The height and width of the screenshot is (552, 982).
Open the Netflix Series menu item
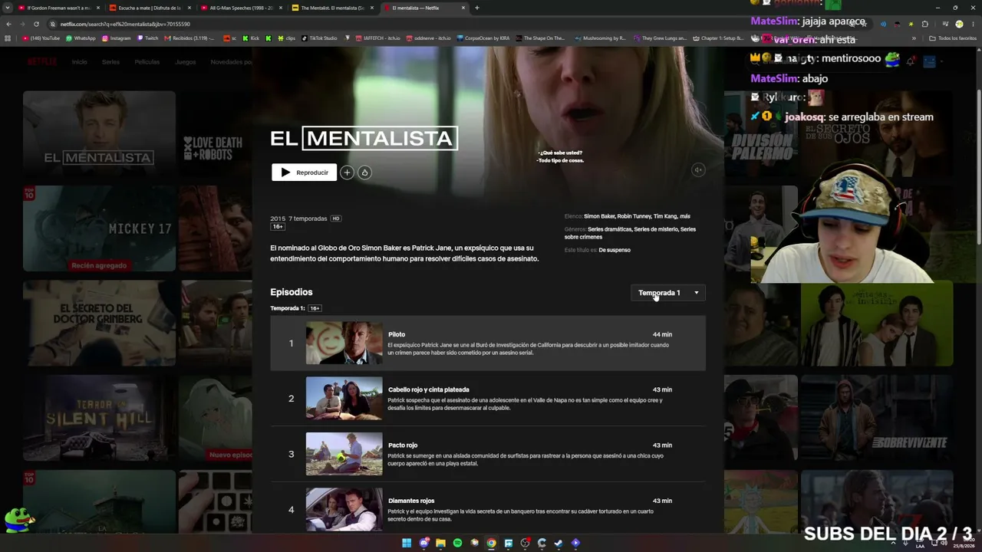coord(110,62)
